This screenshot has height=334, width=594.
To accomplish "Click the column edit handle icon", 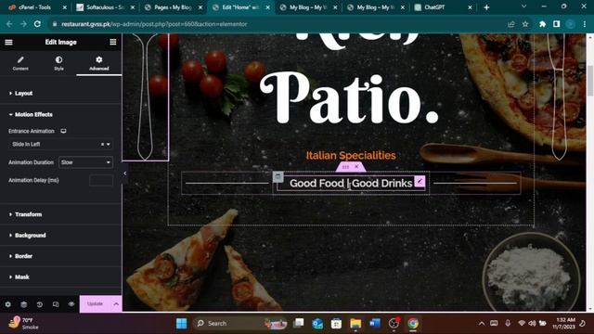I will click(x=278, y=176).
